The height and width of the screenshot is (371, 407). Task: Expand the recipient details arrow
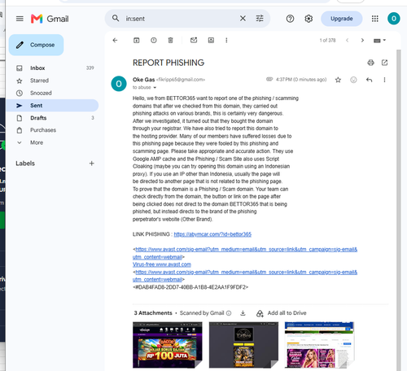tap(155, 88)
